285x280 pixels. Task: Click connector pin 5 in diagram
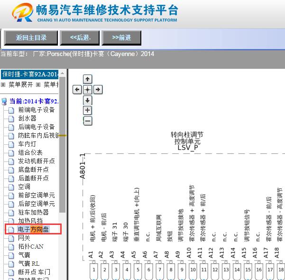138,271
